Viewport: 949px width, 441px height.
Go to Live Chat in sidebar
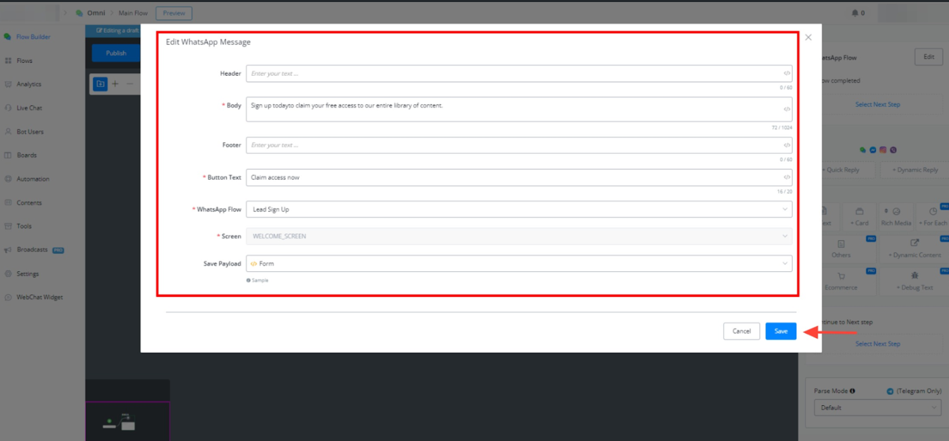[29, 108]
